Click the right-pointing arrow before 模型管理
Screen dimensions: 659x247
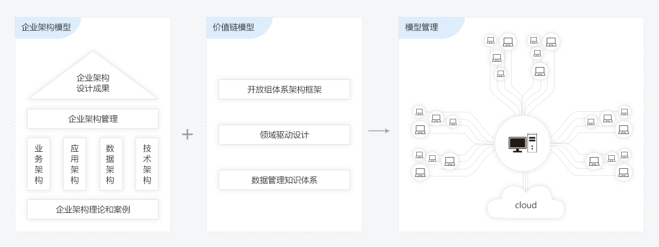pos(379,130)
